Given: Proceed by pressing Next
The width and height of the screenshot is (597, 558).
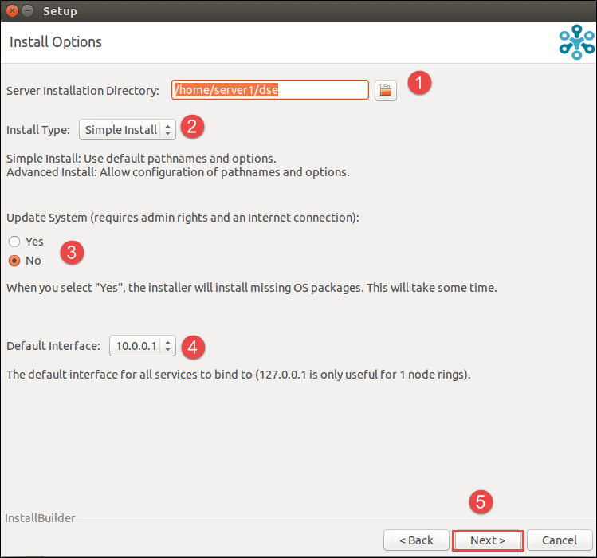Looking at the screenshot, I should coord(487,540).
